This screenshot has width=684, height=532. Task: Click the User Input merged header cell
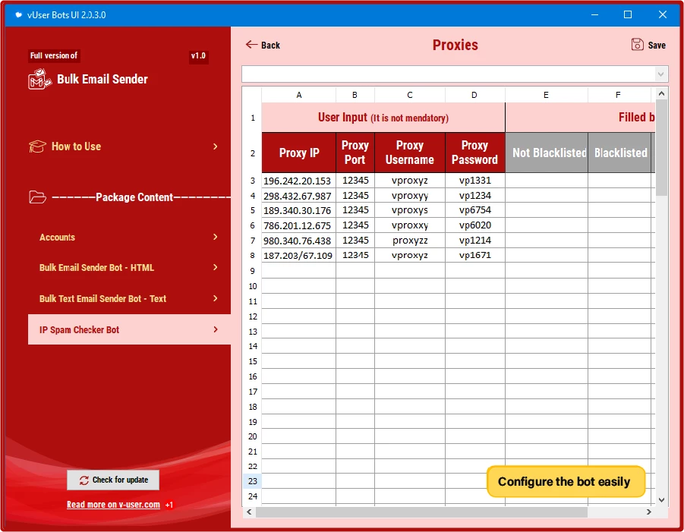point(383,118)
